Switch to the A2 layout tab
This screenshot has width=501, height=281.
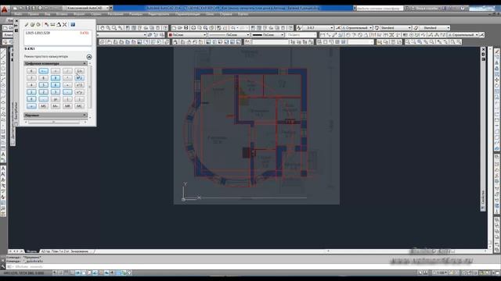click(65, 251)
